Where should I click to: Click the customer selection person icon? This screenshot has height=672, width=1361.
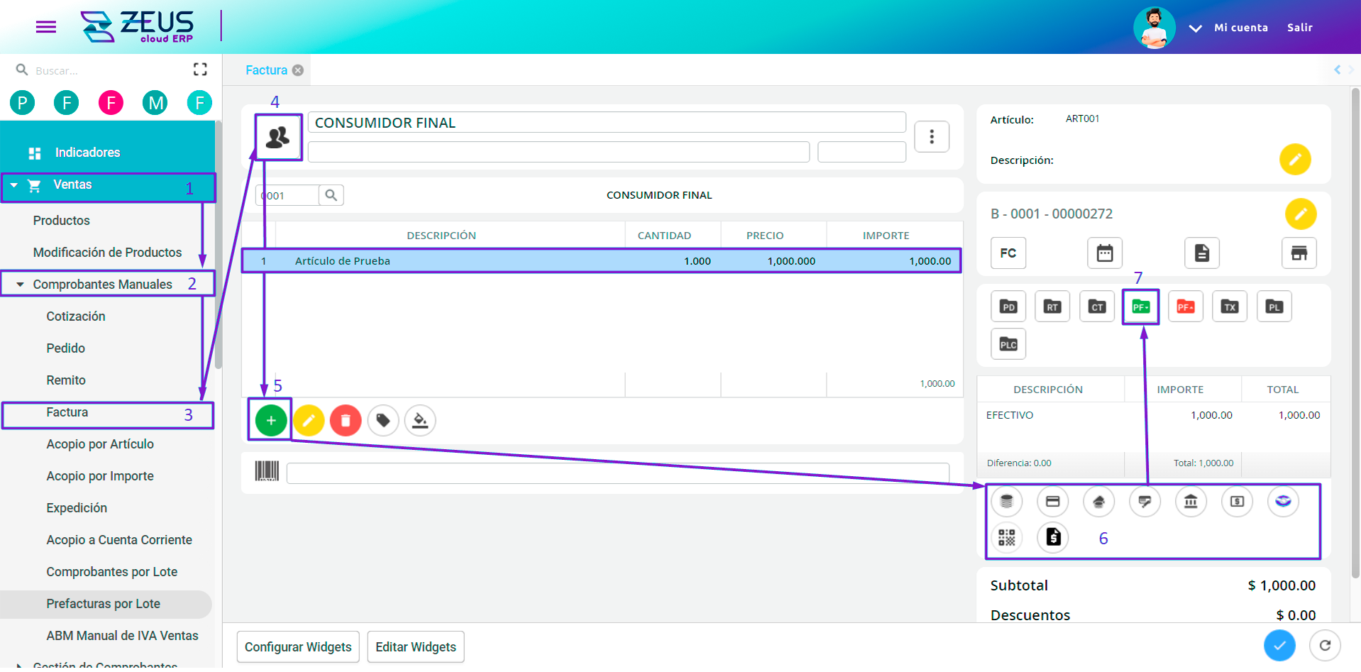(x=277, y=137)
